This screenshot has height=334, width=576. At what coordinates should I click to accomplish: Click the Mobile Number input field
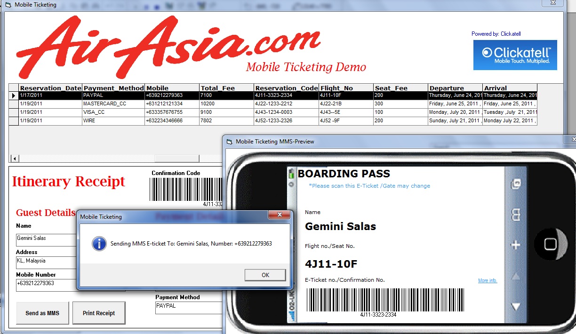(x=47, y=285)
